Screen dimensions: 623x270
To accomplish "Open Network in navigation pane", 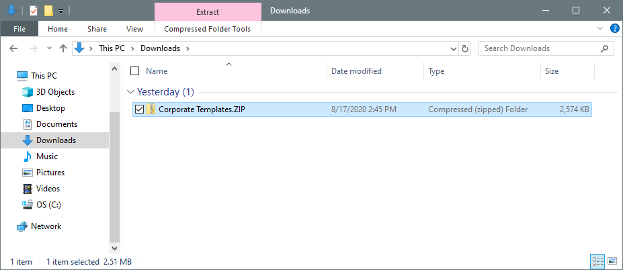I will [x=46, y=226].
